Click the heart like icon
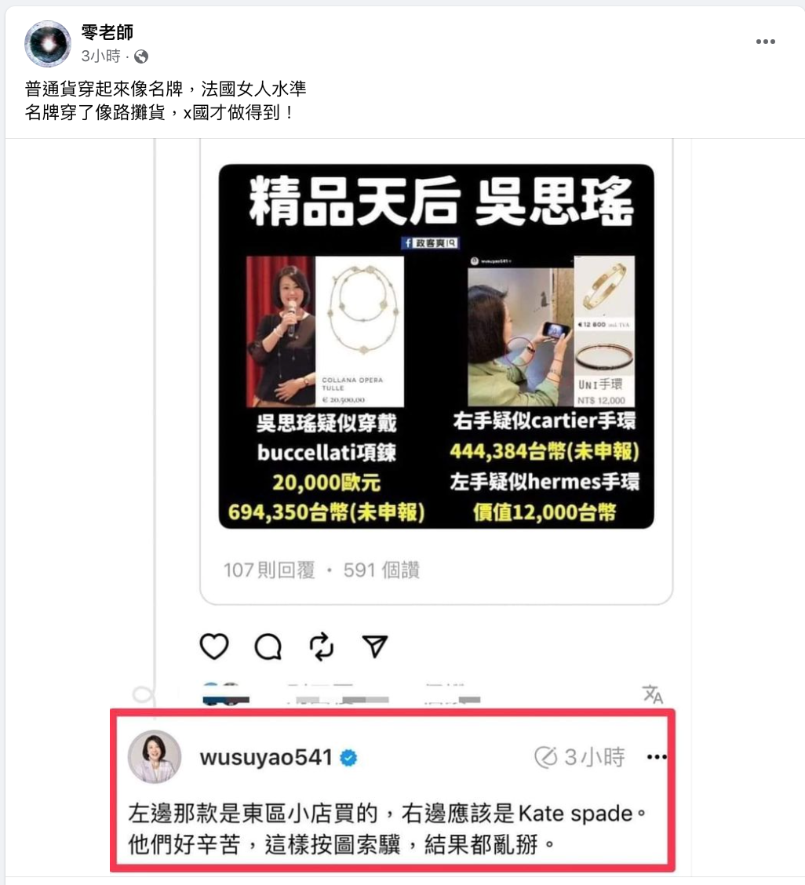Screen dimensions: 805x885 click(214, 646)
